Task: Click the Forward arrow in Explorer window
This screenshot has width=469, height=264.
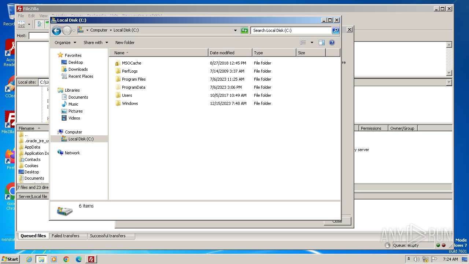Action: [x=67, y=30]
